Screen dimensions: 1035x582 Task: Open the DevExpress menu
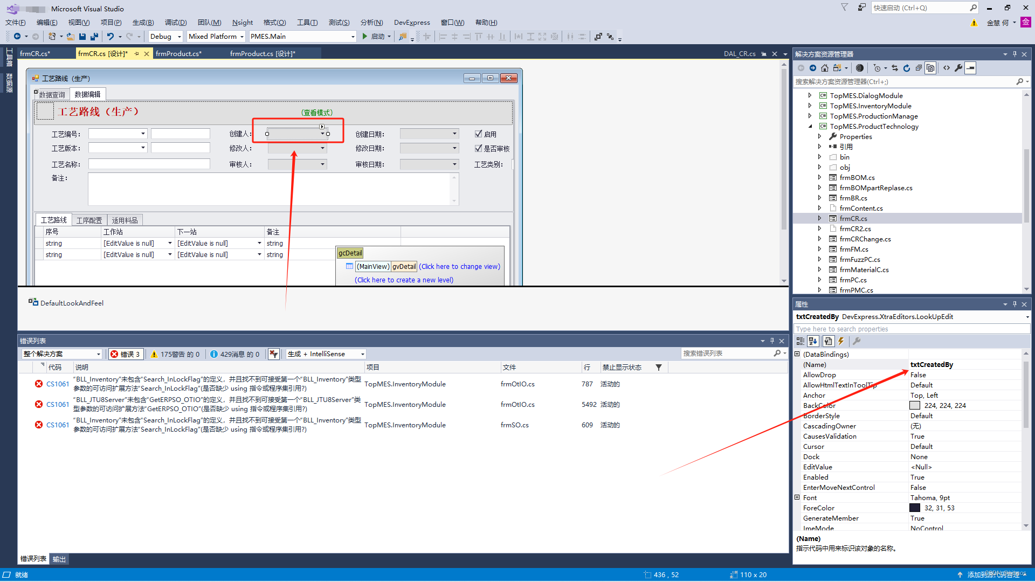(412, 23)
